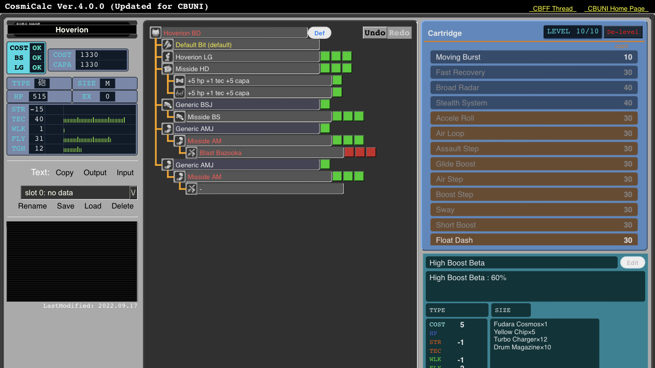
Task: Open the Hoverion BD part selector
Action: pyautogui.click(x=234, y=33)
